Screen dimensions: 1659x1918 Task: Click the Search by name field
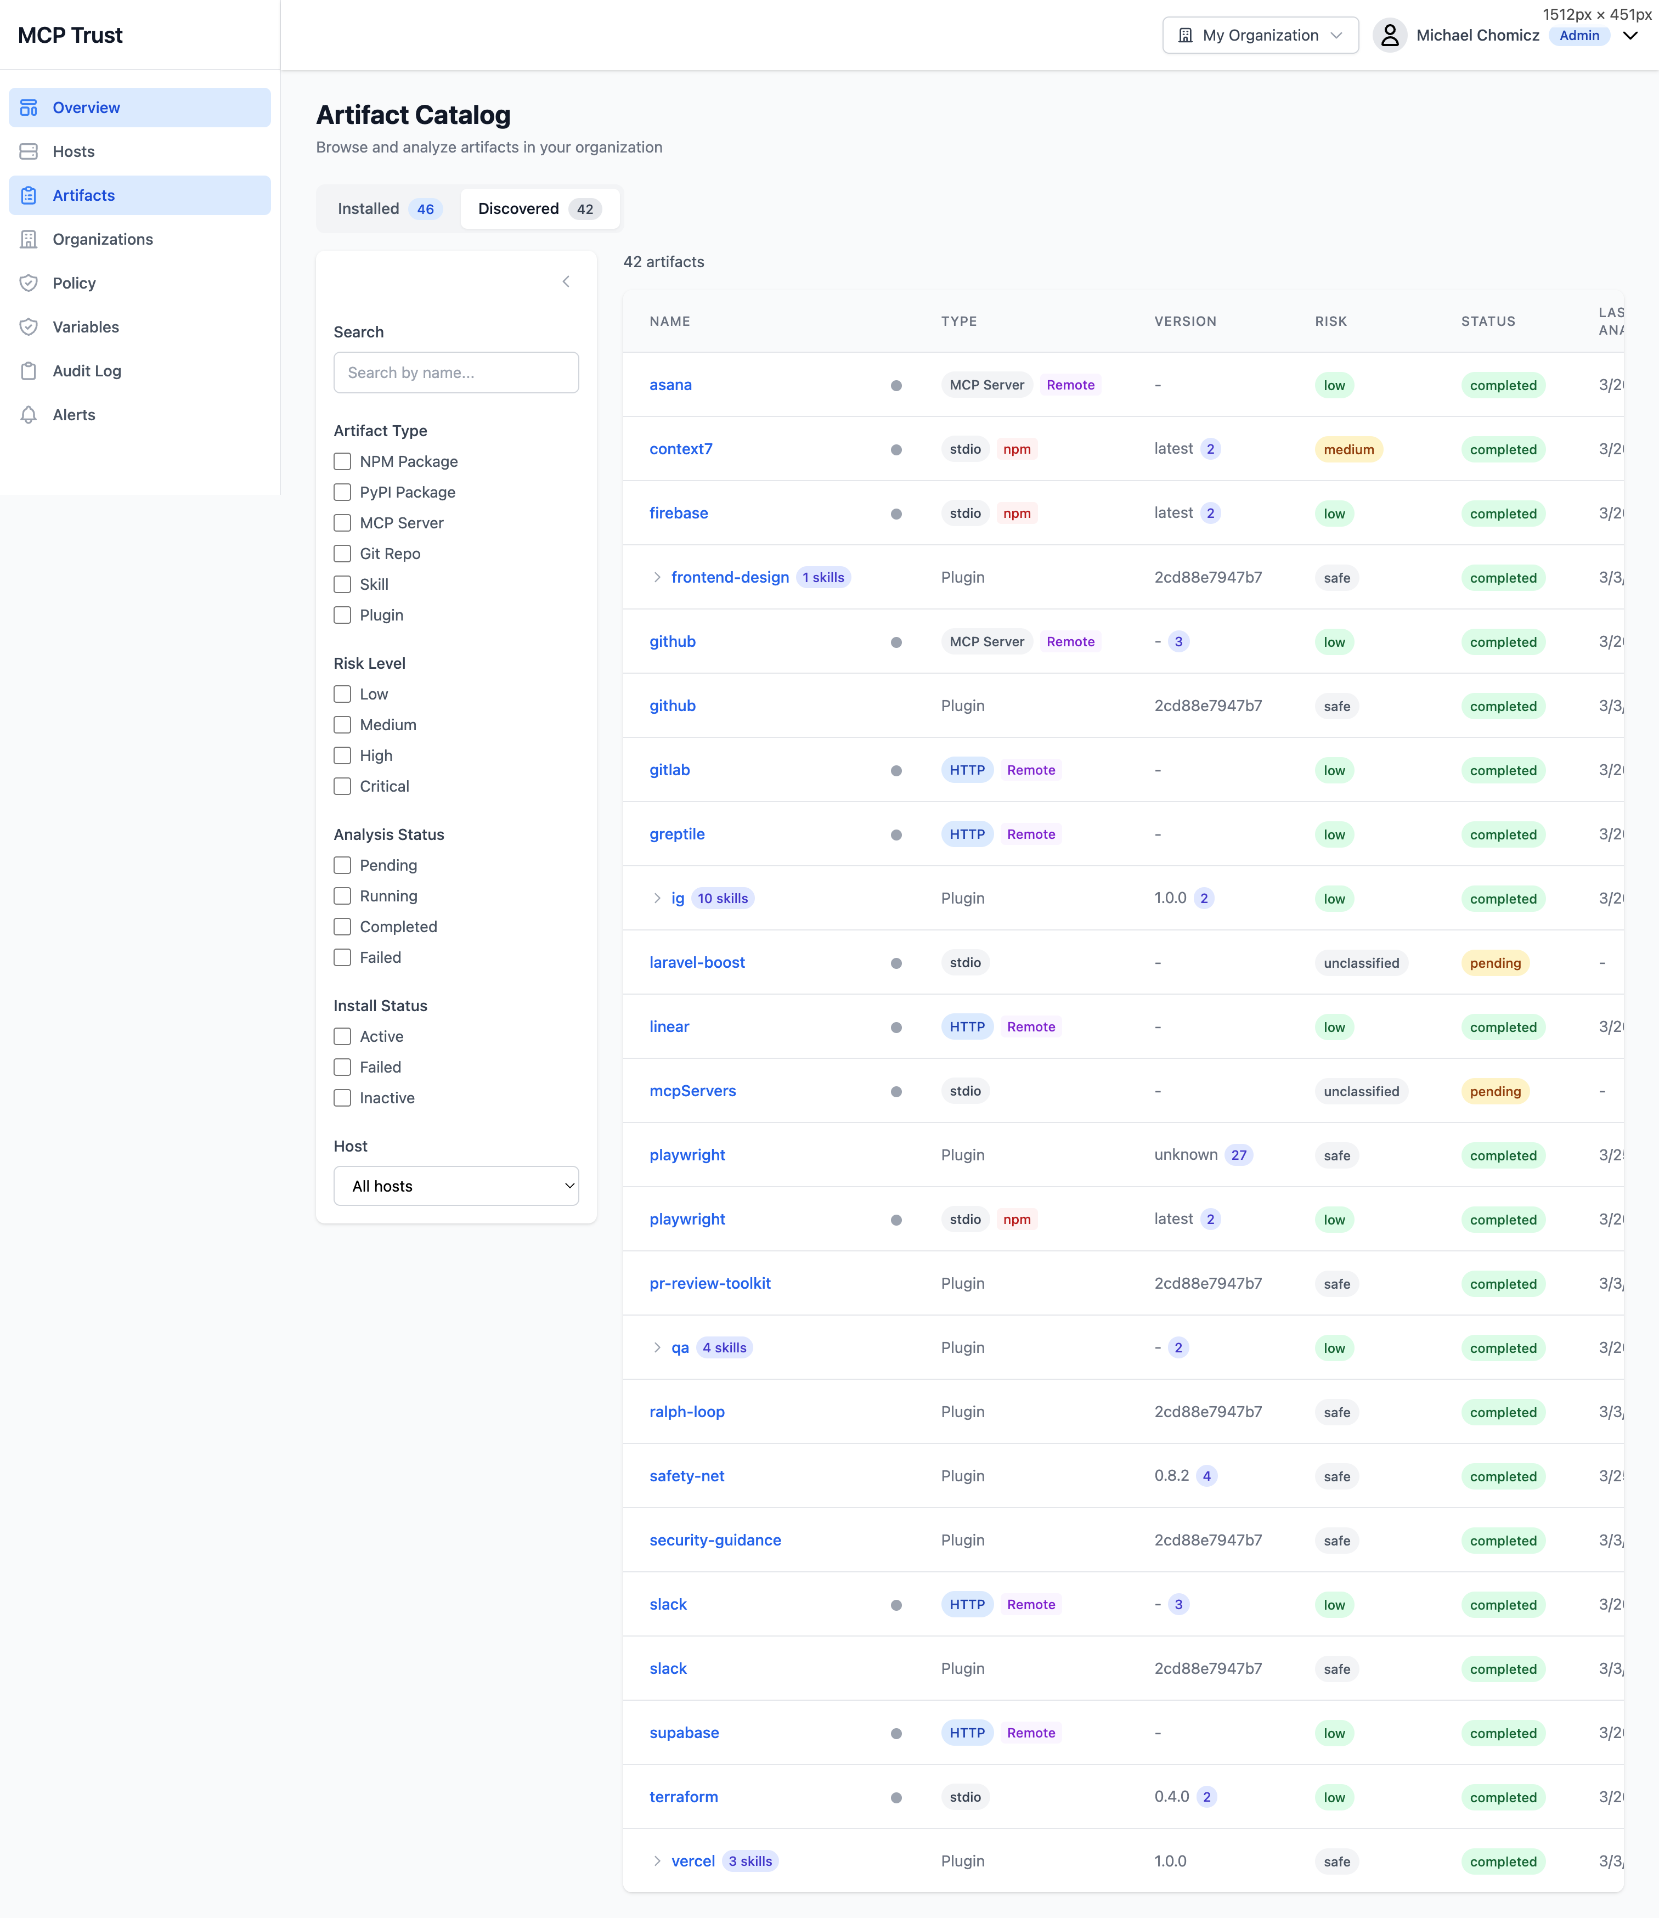(455, 372)
